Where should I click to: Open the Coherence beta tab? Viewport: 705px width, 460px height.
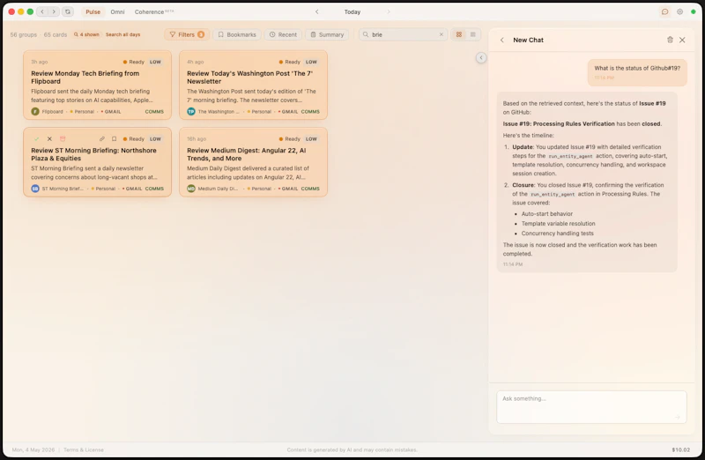click(153, 11)
